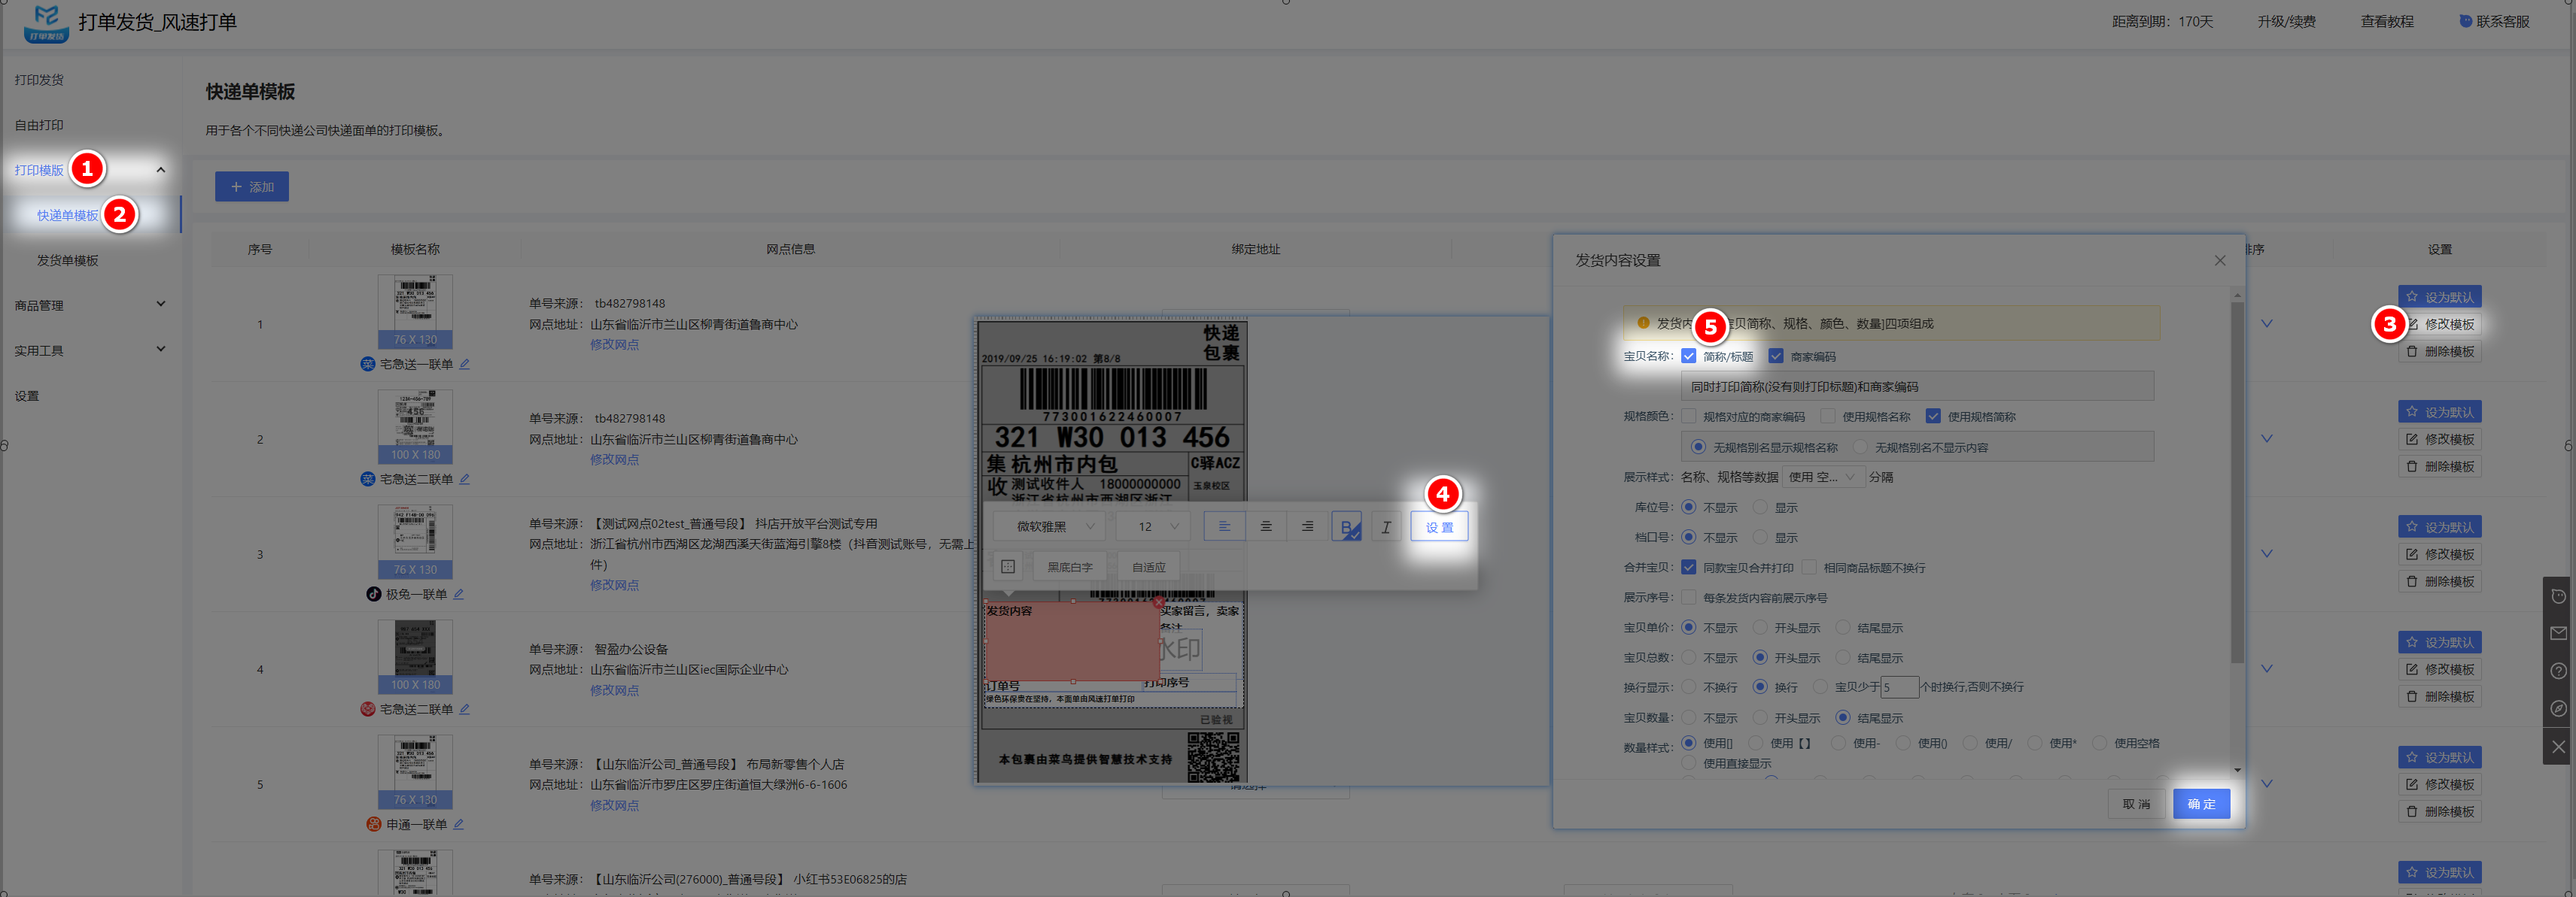Click the QR code on the label preview
2576x897 pixels.
point(1213,756)
